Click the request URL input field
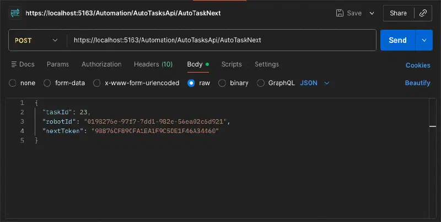Screen dimensions: 441x222 pyautogui.click(x=222, y=40)
